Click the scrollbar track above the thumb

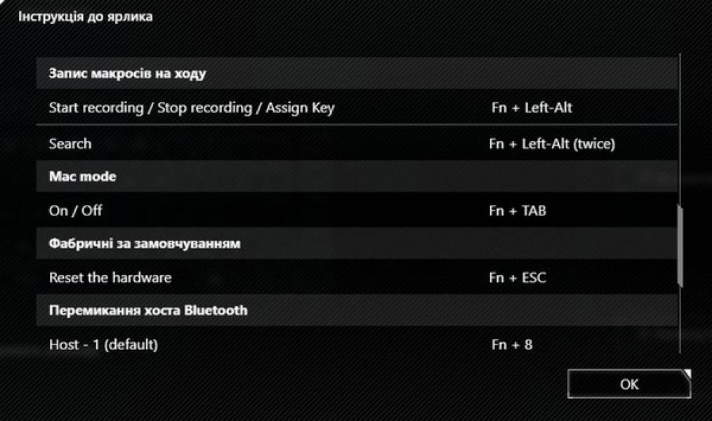[680, 126]
